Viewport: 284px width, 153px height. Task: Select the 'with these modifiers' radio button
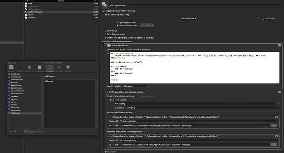pyautogui.click(x=118, y=25)
